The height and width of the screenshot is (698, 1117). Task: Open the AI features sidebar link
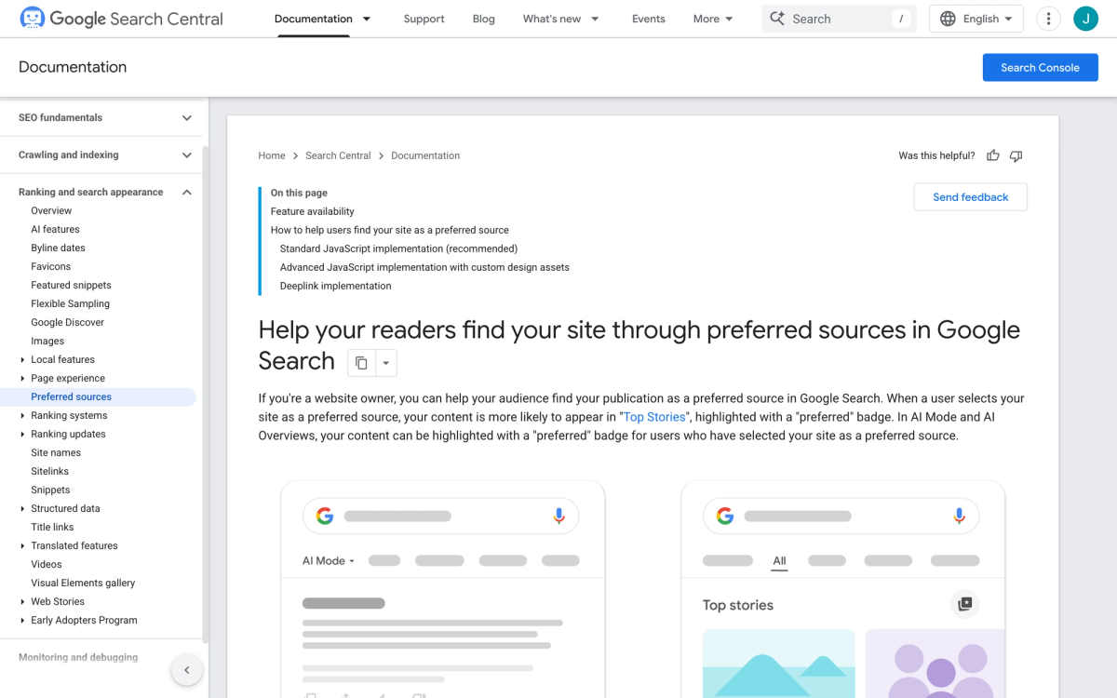55,229
